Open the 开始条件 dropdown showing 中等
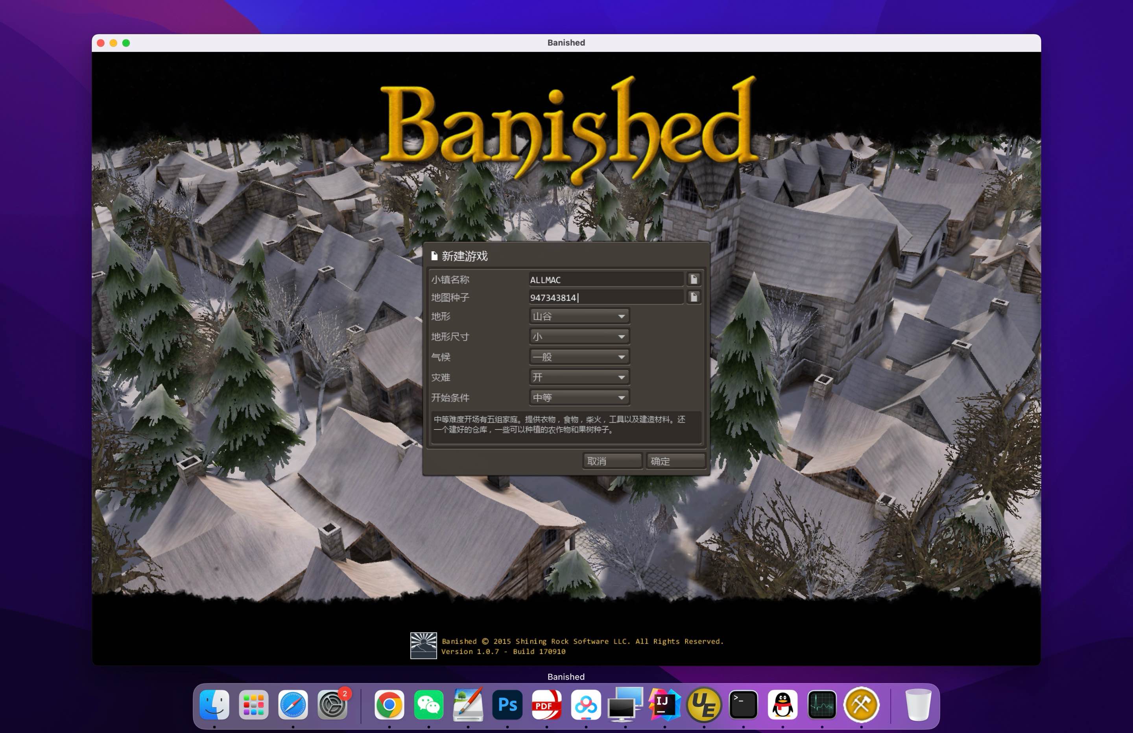Viewport: 1133px width, 733px height. click(579, 398)
